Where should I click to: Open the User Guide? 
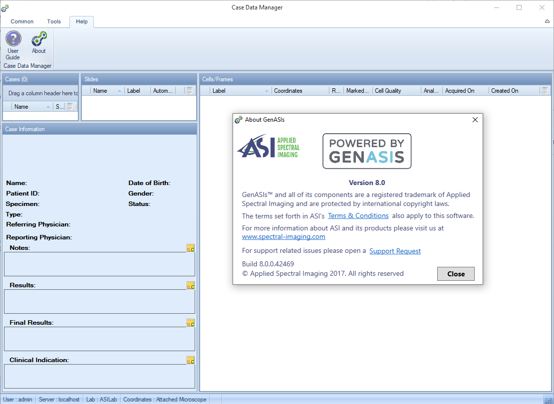(x=13, y=45)
